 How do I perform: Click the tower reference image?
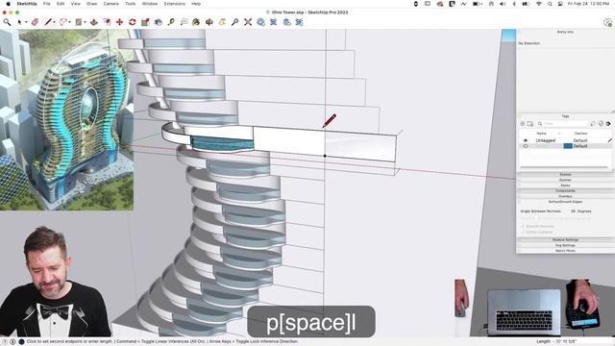pos(66,119)
